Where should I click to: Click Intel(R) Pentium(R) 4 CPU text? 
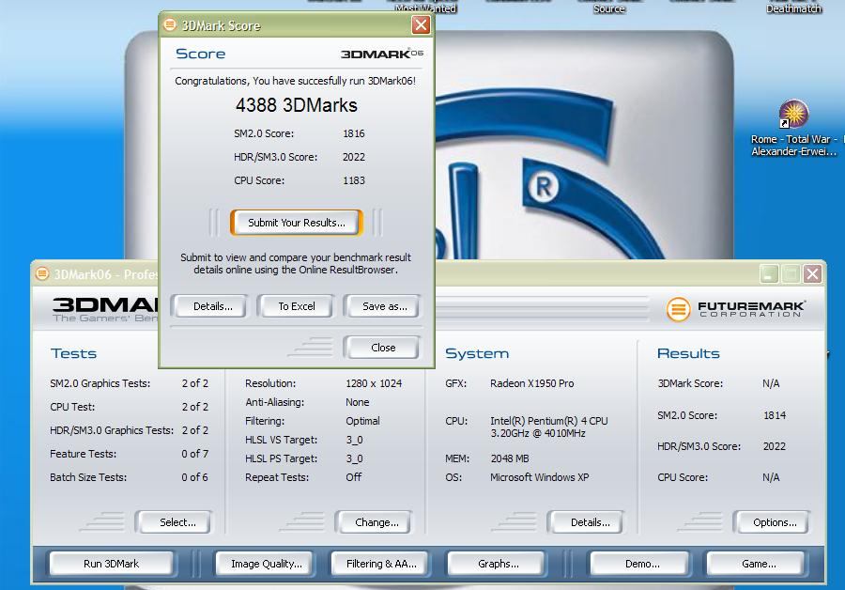click(x=548, y=421)
